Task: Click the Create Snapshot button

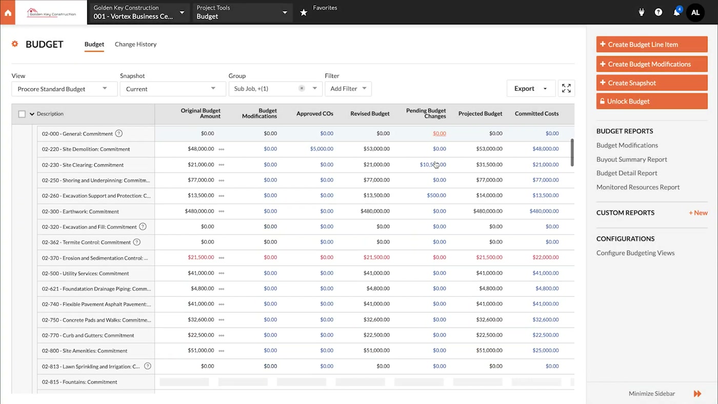Action: click(652, 83)
